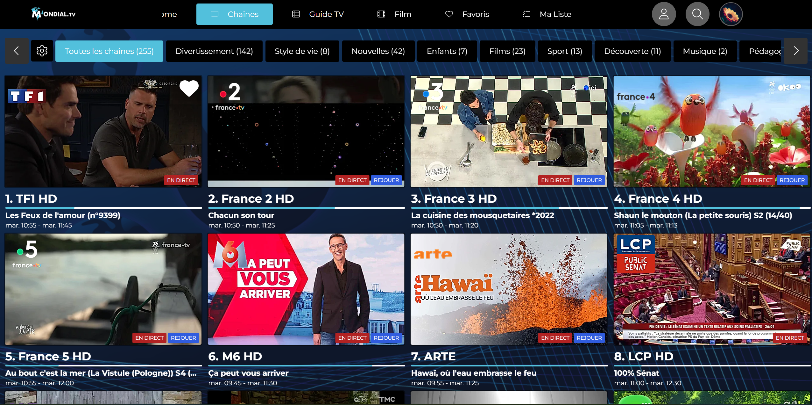The height and width of the screenshot is (405, 812).
Task: Open Ma Liste section
Action: coord(547,14)
